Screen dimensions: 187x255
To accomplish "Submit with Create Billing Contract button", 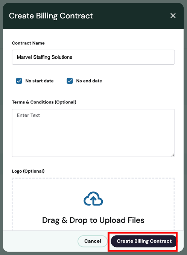I will (144, 241).
